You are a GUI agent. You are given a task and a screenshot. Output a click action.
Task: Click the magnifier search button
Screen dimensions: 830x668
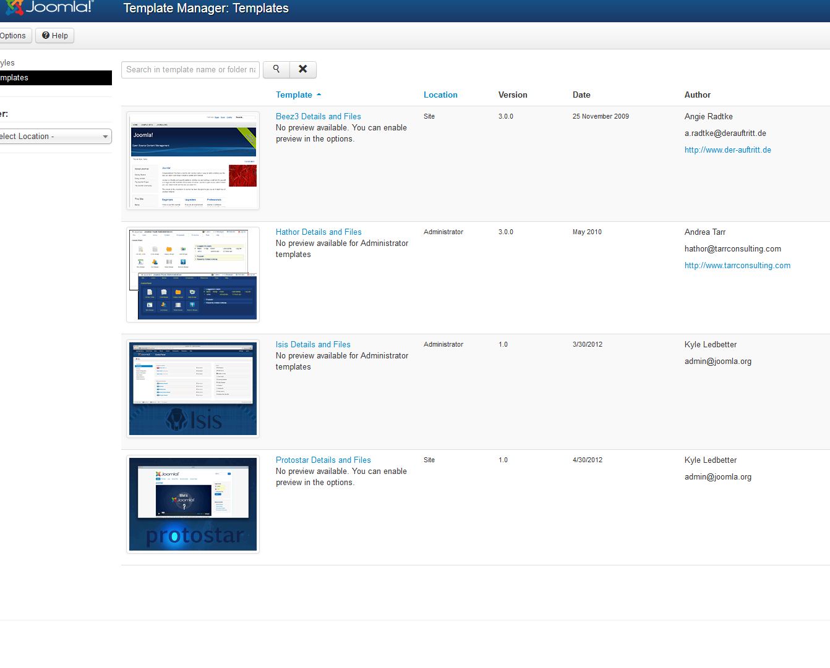(276, 69)
